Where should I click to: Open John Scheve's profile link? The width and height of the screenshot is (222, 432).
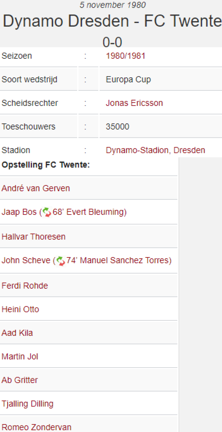(26, 261)
